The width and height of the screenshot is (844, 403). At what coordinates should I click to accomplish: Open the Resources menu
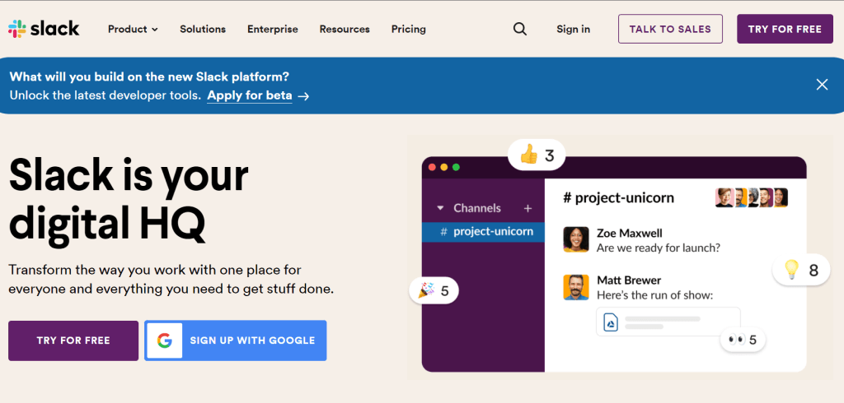tap(345, 29)
